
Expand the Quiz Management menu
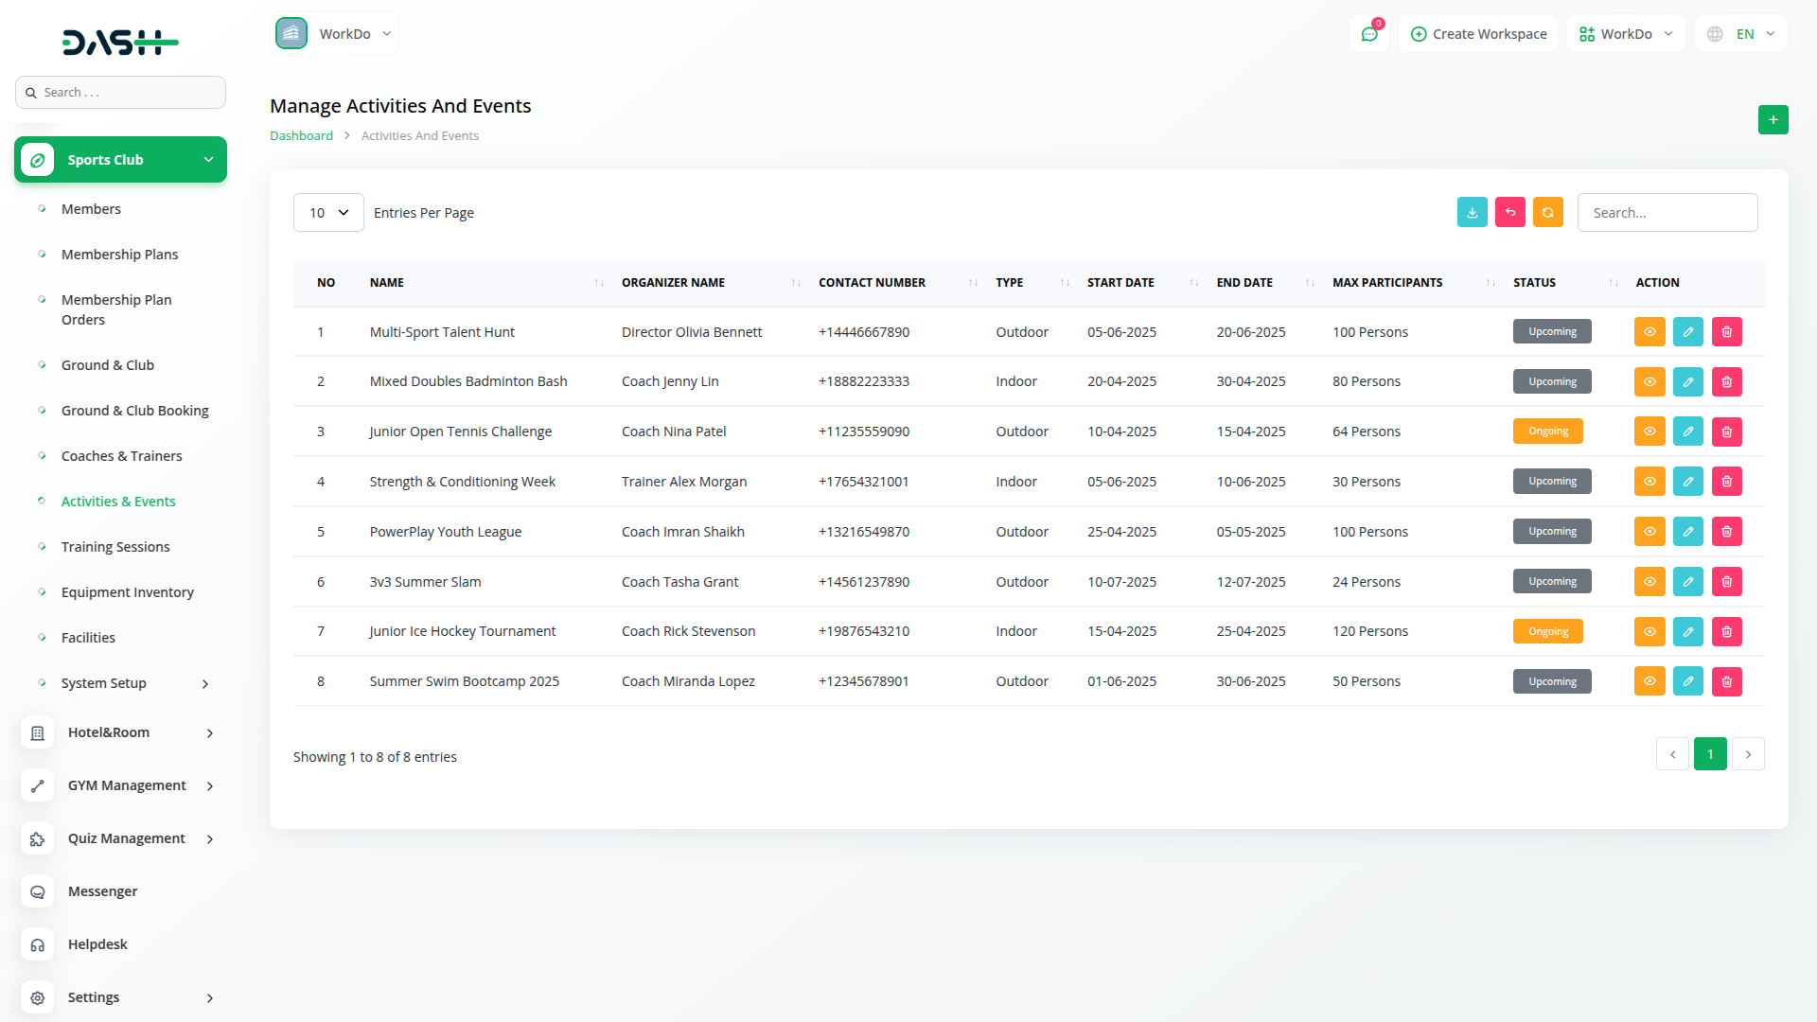coord(120,838)
